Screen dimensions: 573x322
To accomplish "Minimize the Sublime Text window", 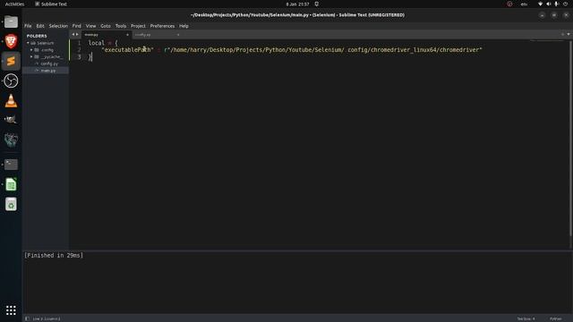I will pos(542,15).
